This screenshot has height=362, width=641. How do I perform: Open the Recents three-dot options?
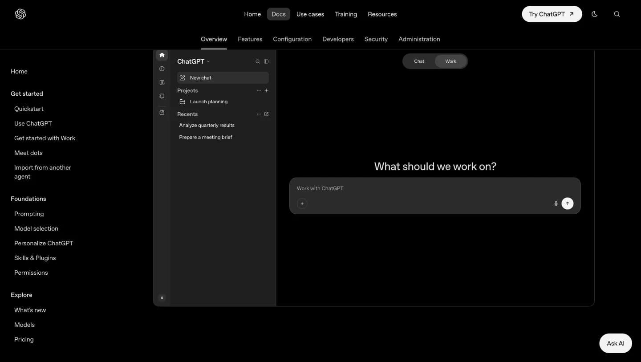pyautogui.click(x=259, y=114)
